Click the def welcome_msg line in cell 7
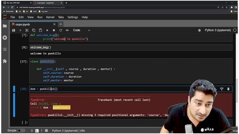Viewport: 239px width, 134px height. coord(44,35)
